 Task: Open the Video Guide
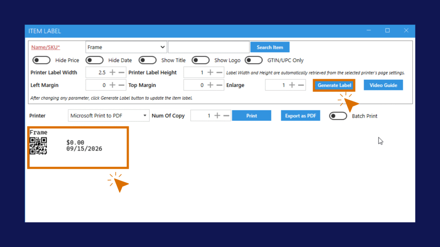click(x=383, y=85)
